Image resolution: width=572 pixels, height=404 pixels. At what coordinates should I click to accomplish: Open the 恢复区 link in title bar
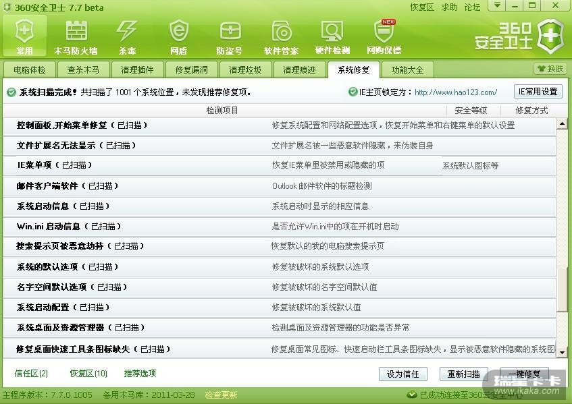[421, 7]
